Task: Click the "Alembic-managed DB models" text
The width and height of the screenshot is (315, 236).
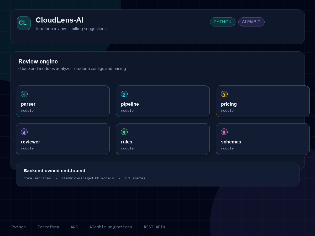Action: (88, 178)
